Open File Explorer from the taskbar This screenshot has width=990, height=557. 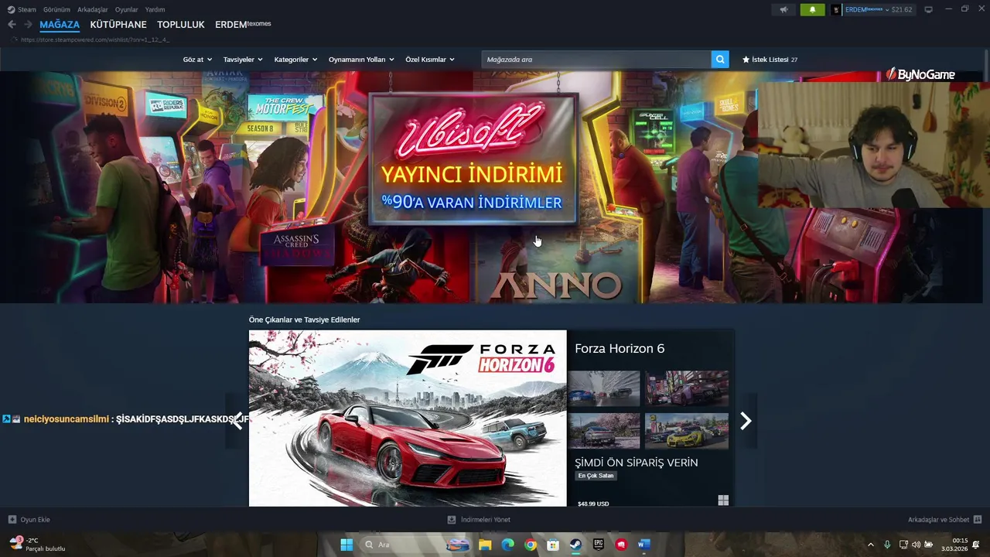click(485, 545)
